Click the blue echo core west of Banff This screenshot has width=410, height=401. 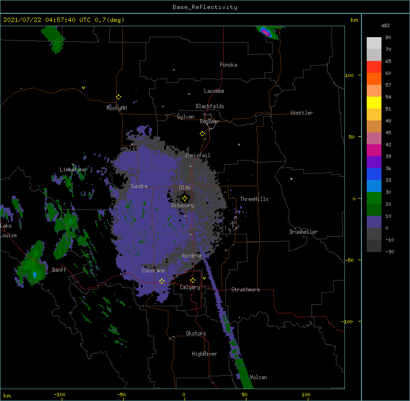coord(35,275)
